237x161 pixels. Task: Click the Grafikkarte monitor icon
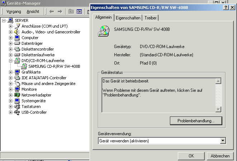[17, 72]
